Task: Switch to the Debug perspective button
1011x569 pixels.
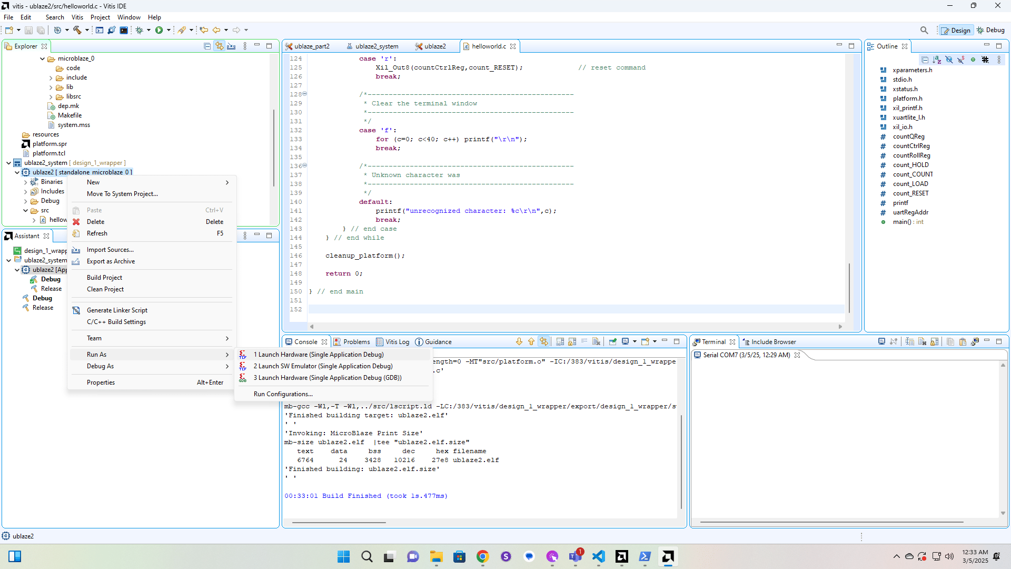Action: (990, 30)
